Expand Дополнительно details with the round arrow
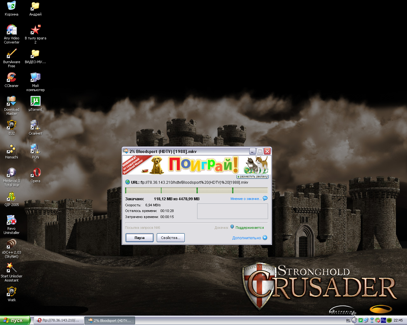 pos(265,238)
